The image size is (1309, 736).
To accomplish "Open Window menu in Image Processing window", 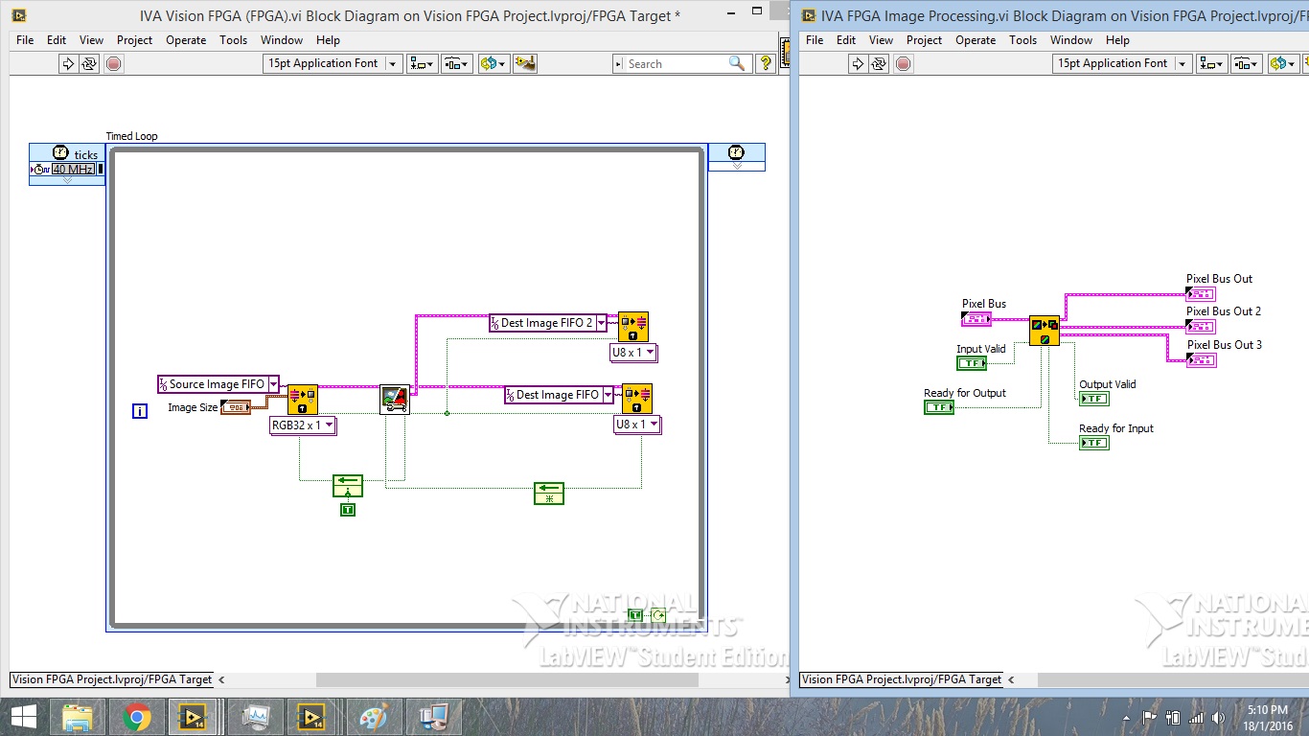I will point(1071,40).
